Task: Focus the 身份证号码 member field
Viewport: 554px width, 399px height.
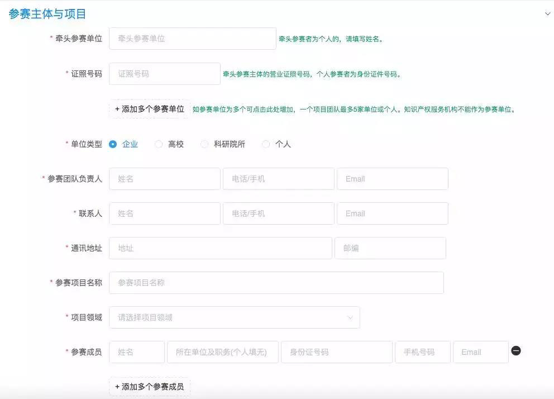Action: coord(337,352)
